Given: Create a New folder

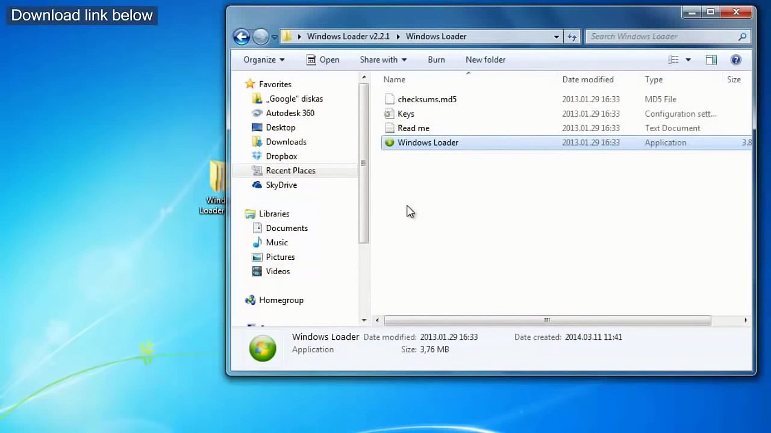Looking at the screenshot, I should click(485, 60).
